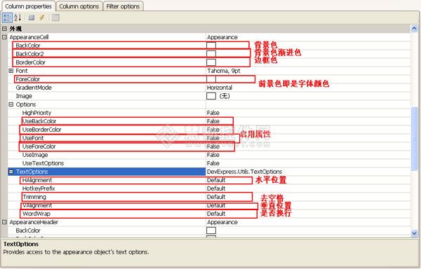Collapse the AppearanceHeader node
This screenshot has height=269, width=421.
pos(5,222)
